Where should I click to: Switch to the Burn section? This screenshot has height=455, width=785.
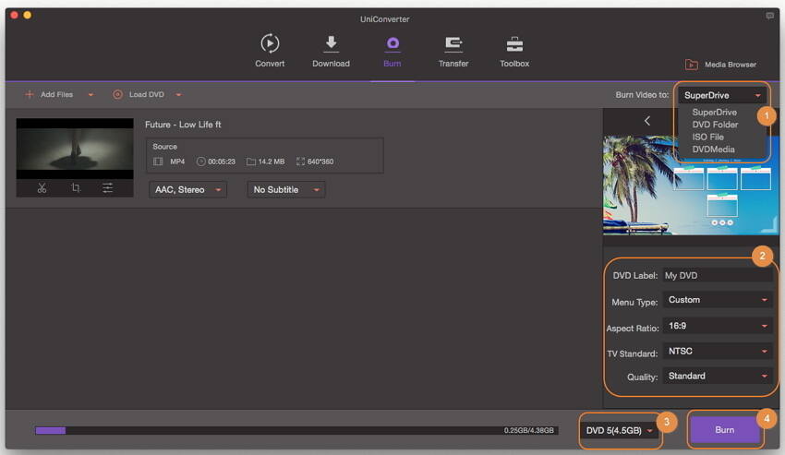(x=392, y=51)
